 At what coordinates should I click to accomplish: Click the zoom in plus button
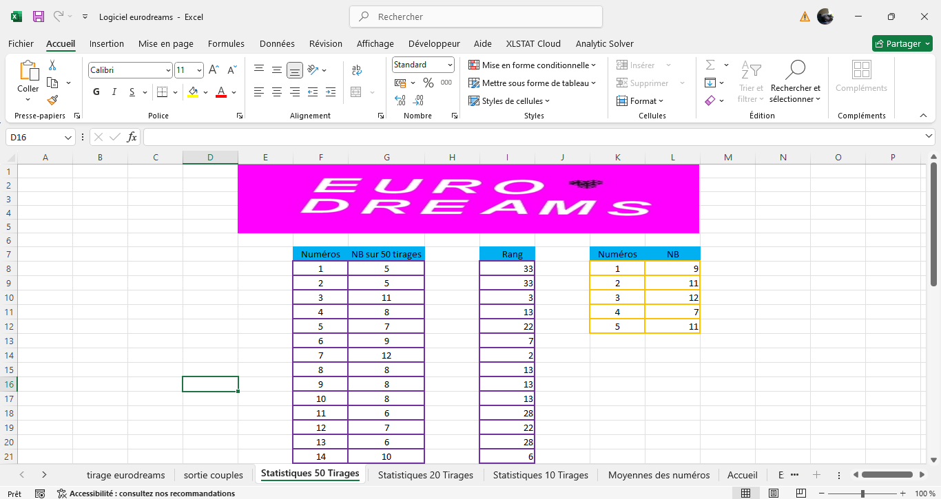point(902,493)
